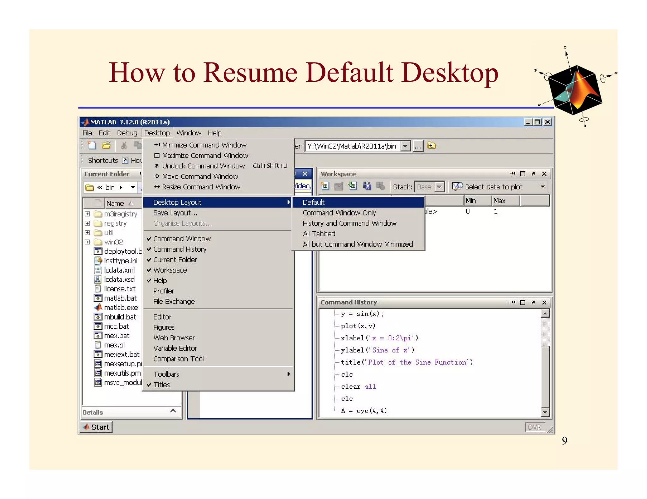Click the New file toolbar icon

pyautogui.click(x=92, y=145)
